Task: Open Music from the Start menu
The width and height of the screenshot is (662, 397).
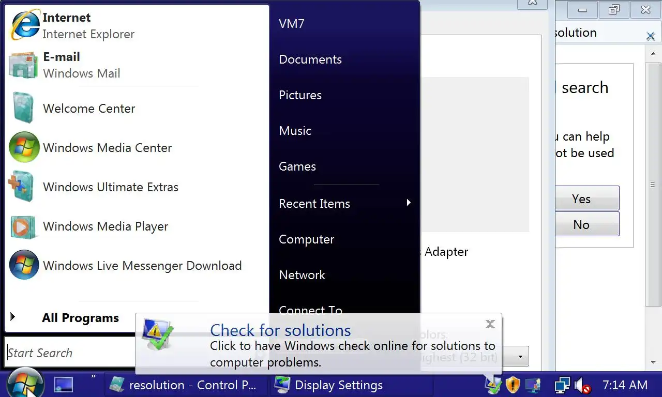Action: (x=295, y=131)
